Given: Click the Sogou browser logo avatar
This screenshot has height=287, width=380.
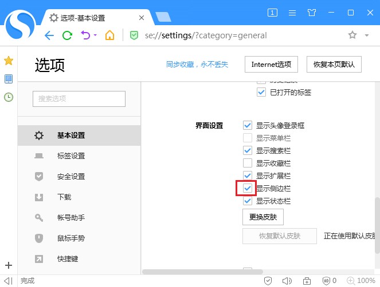Looking at the screenshot, I should click(x=20, y=25).
